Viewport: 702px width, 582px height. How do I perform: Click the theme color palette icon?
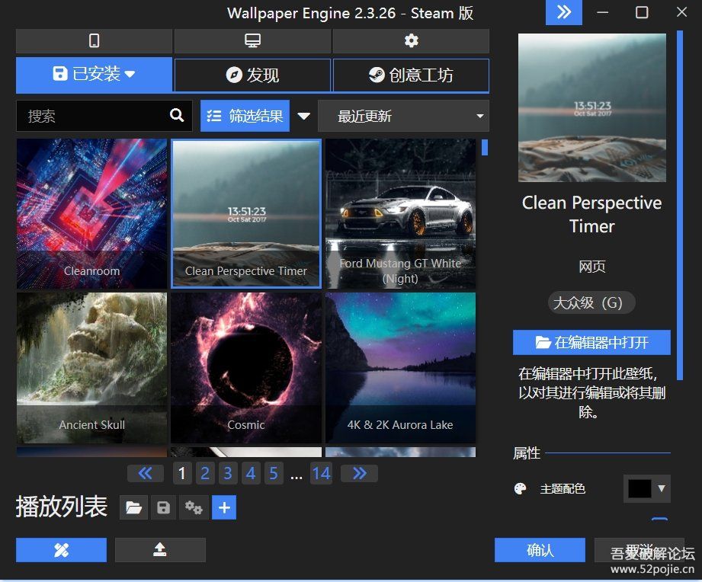(x=521, y=488)
